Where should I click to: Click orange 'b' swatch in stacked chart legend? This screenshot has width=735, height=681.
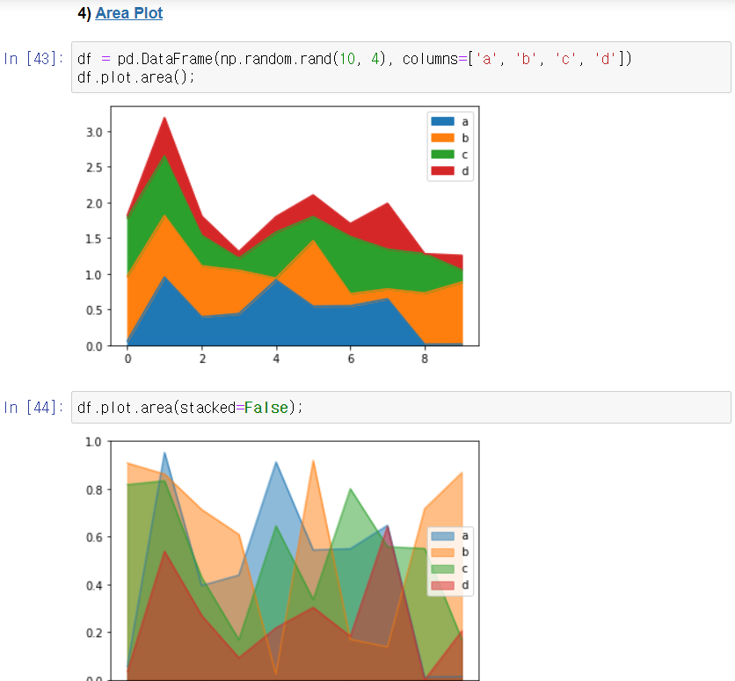(x=442, y=138)
